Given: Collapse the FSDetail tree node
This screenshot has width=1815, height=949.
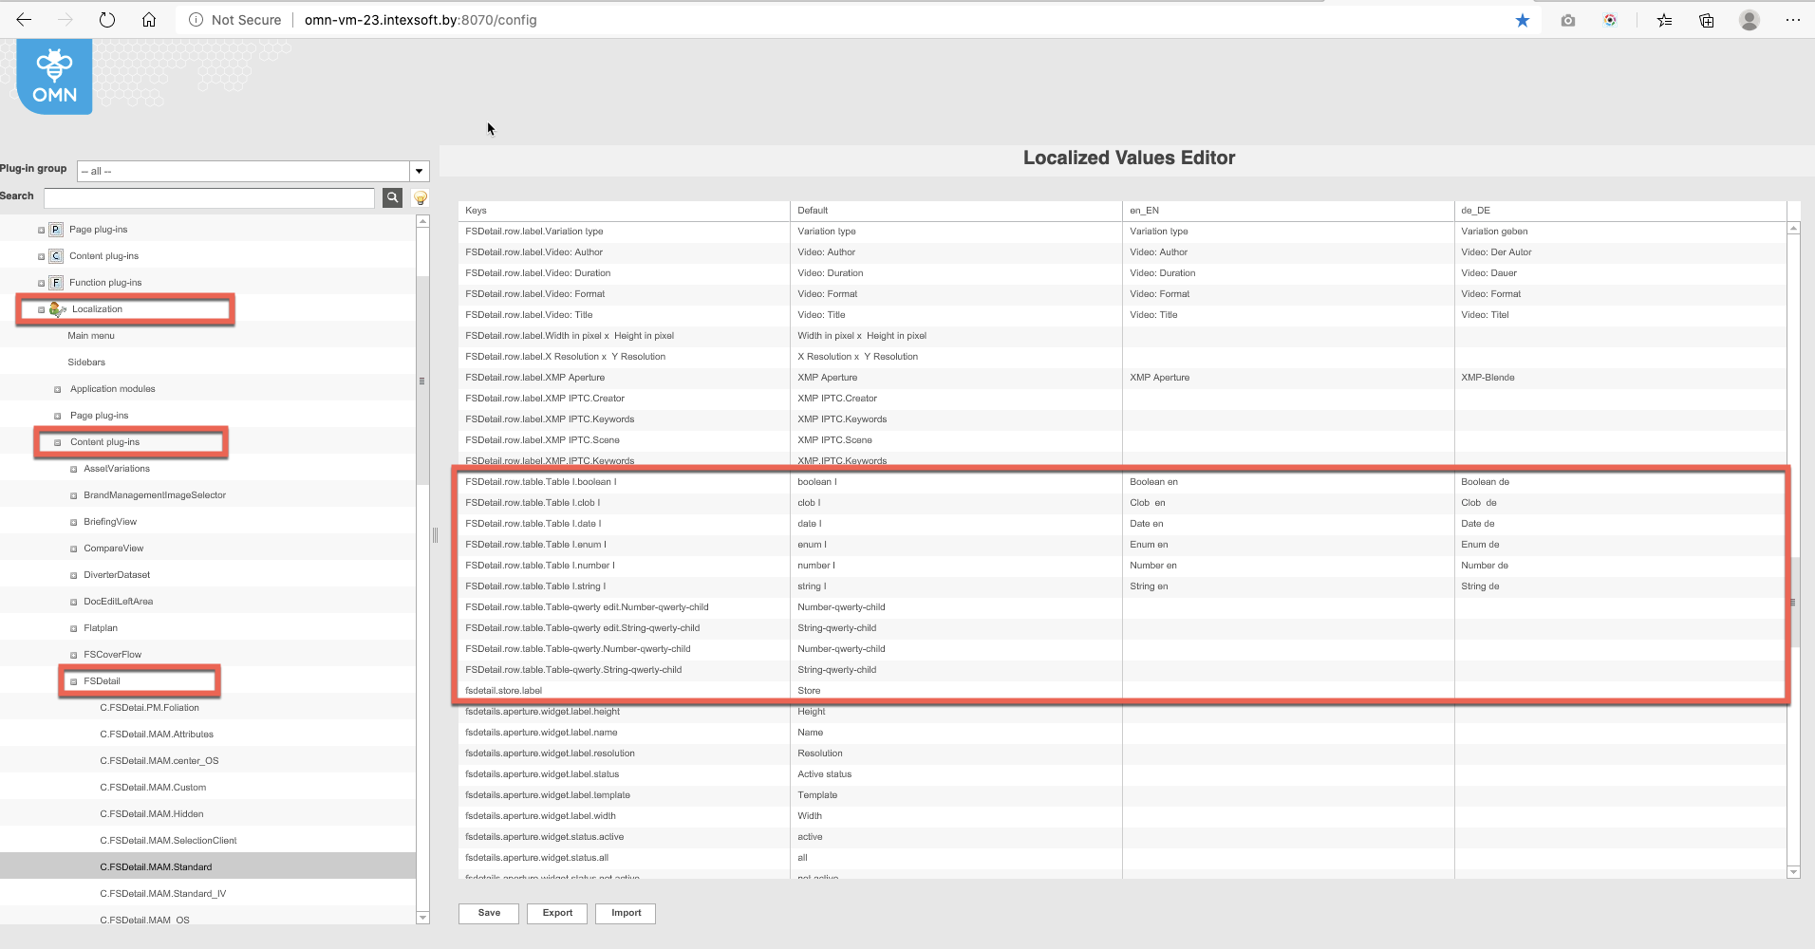Looking at the screenshot, I should (72, 680).
